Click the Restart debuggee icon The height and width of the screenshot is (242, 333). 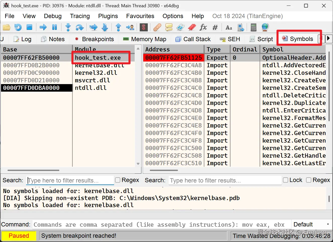point(18,27)
